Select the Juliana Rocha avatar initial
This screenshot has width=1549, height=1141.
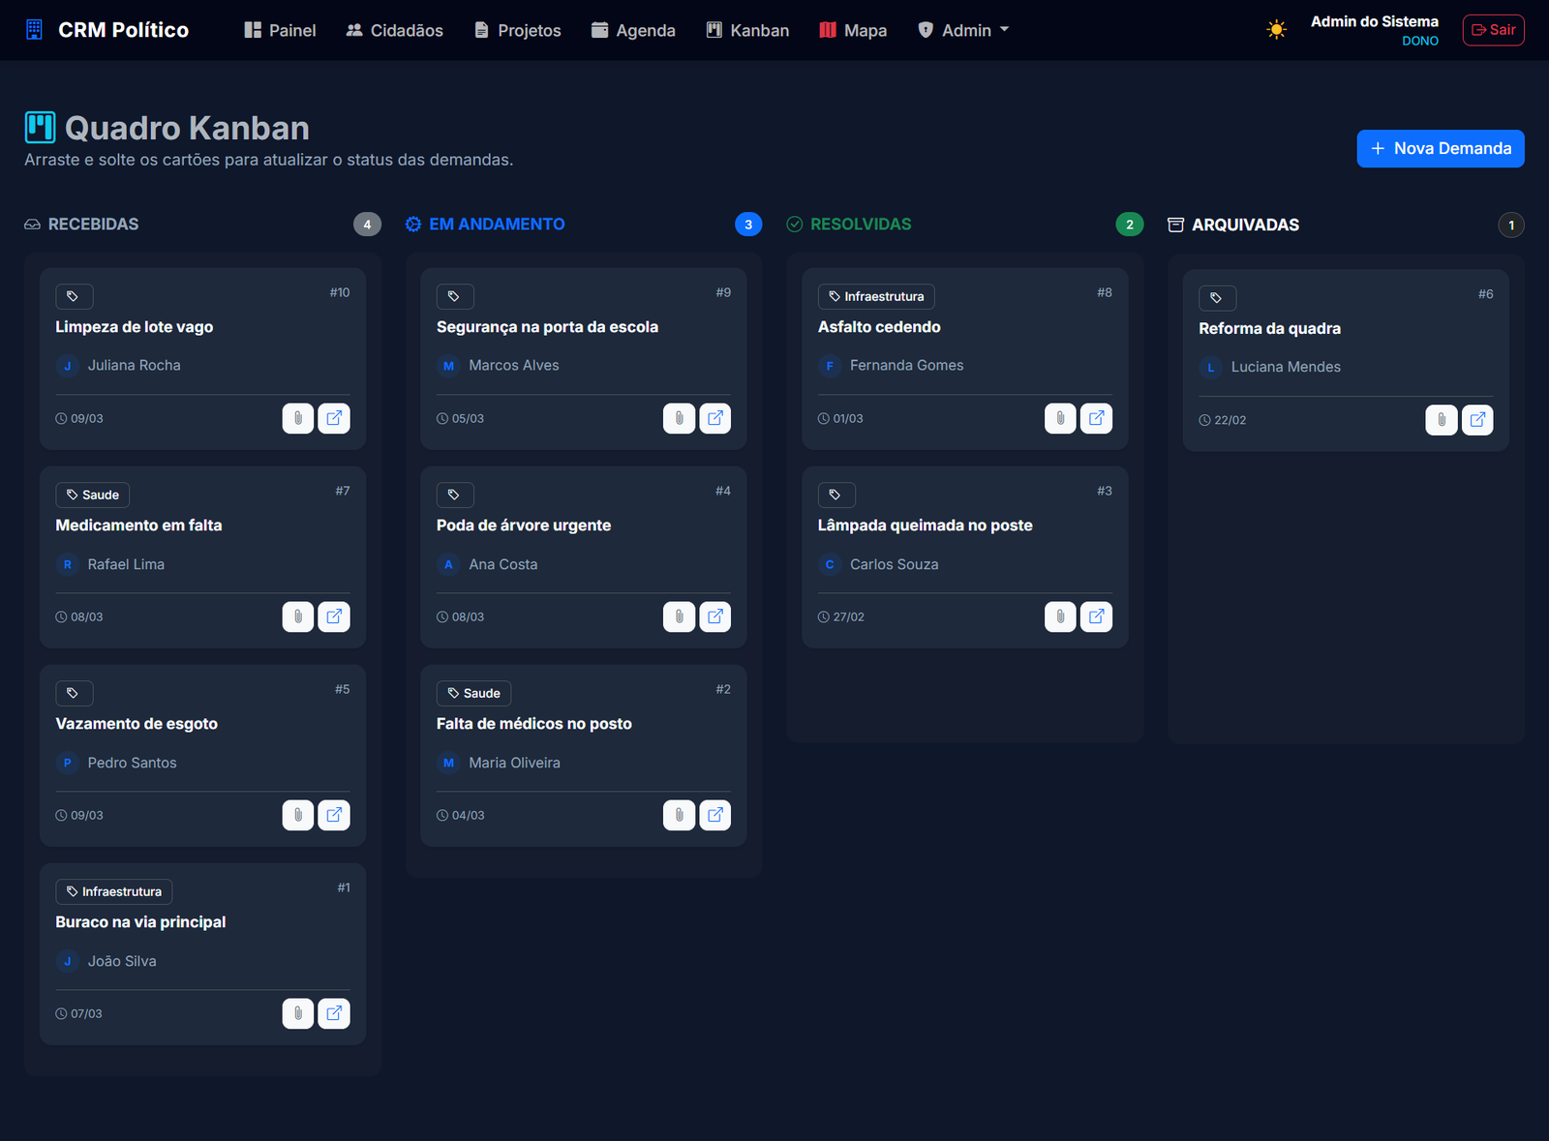click(x=67, y=366)
